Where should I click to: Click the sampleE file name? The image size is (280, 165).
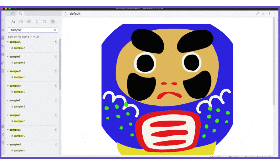coord(15,100)
